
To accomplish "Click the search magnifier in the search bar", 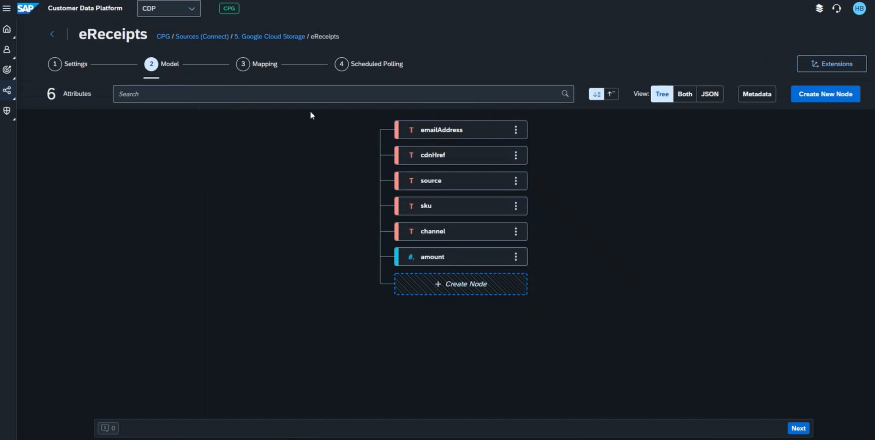I will point(564,94).
